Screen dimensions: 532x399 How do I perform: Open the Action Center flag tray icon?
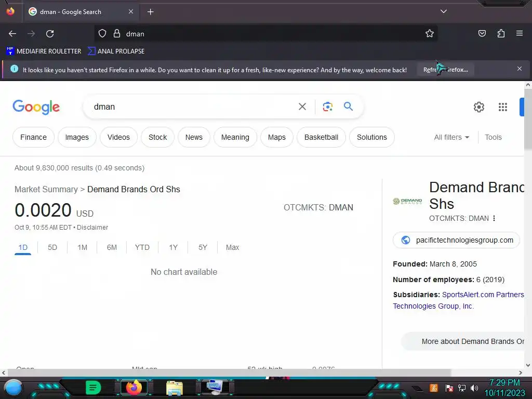tap(449, 388)
